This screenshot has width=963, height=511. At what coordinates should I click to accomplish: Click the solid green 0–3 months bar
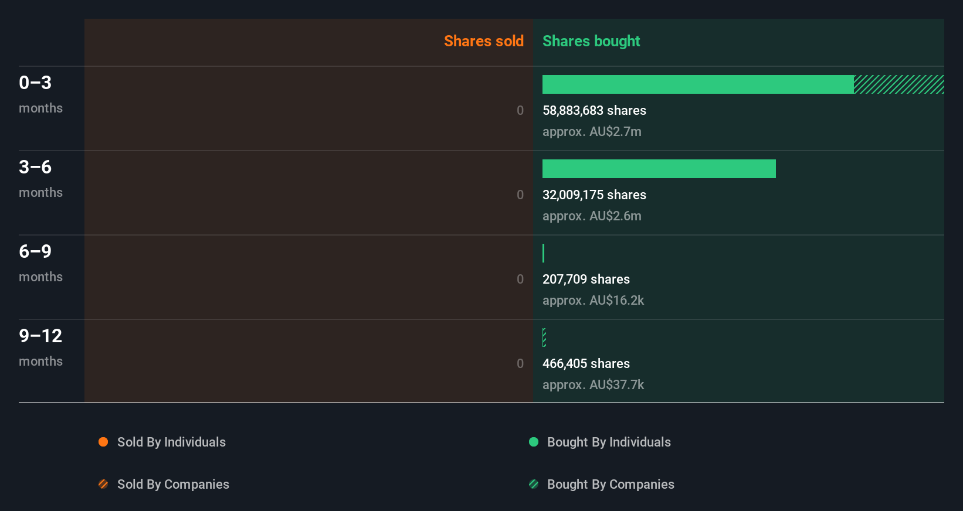pos(698,84)
